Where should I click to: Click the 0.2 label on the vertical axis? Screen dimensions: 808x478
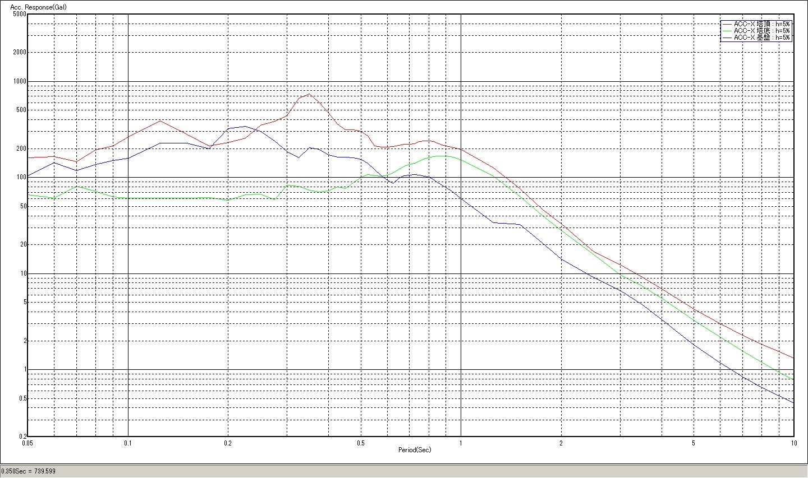coord(23,437)
